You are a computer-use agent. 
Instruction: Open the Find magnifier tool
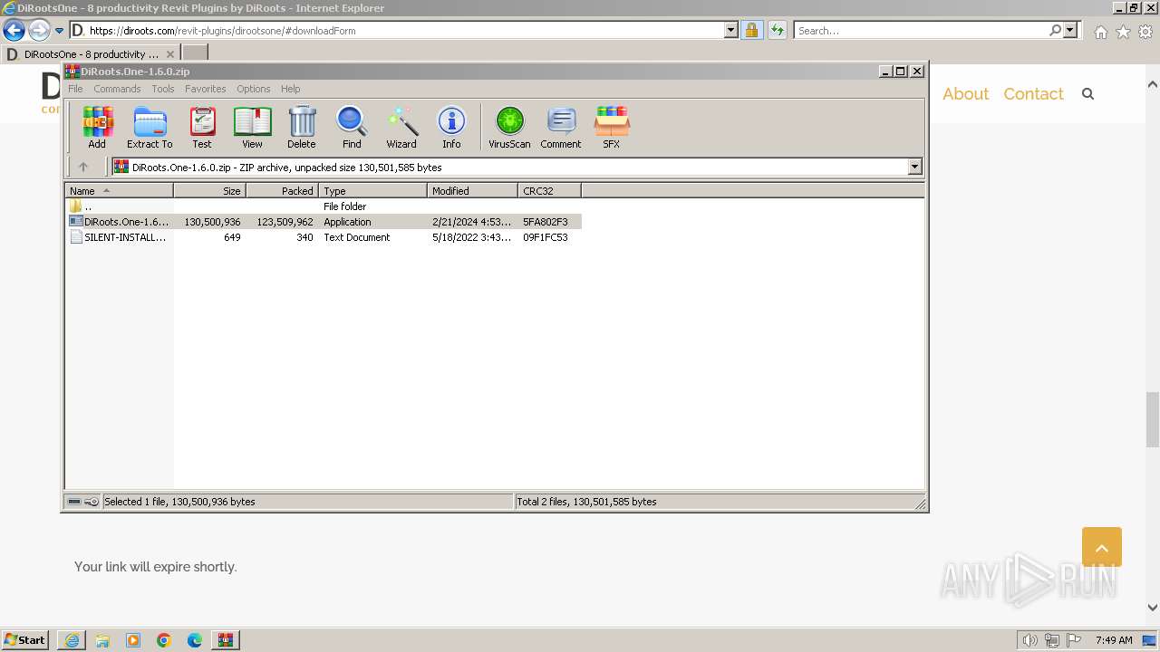352,127
